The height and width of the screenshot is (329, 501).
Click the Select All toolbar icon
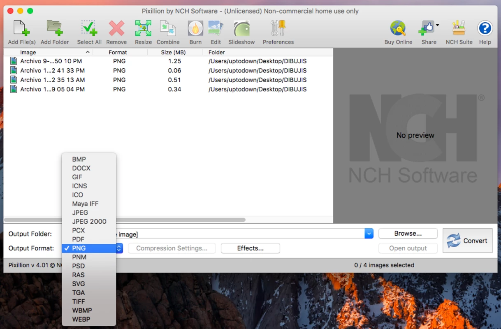point(89,28)
